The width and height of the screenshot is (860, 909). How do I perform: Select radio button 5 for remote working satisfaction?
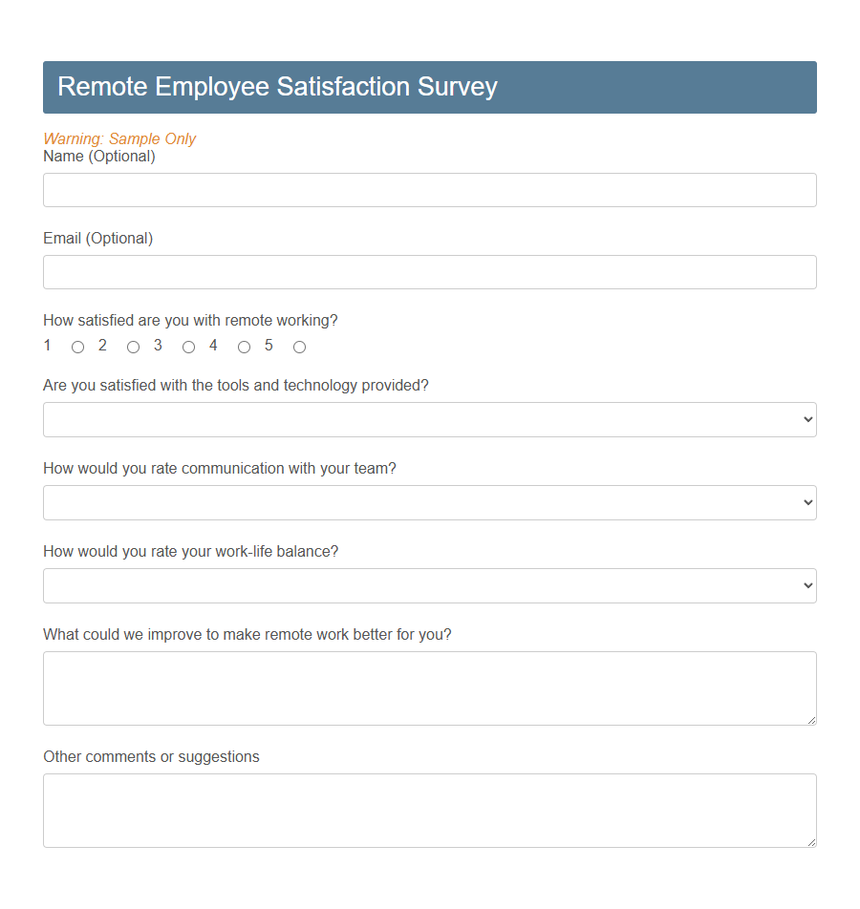pyautogui.click(x=299, y=347)
